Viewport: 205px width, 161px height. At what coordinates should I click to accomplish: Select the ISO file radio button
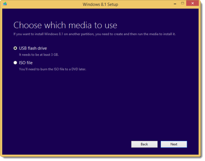pos(15,63)
